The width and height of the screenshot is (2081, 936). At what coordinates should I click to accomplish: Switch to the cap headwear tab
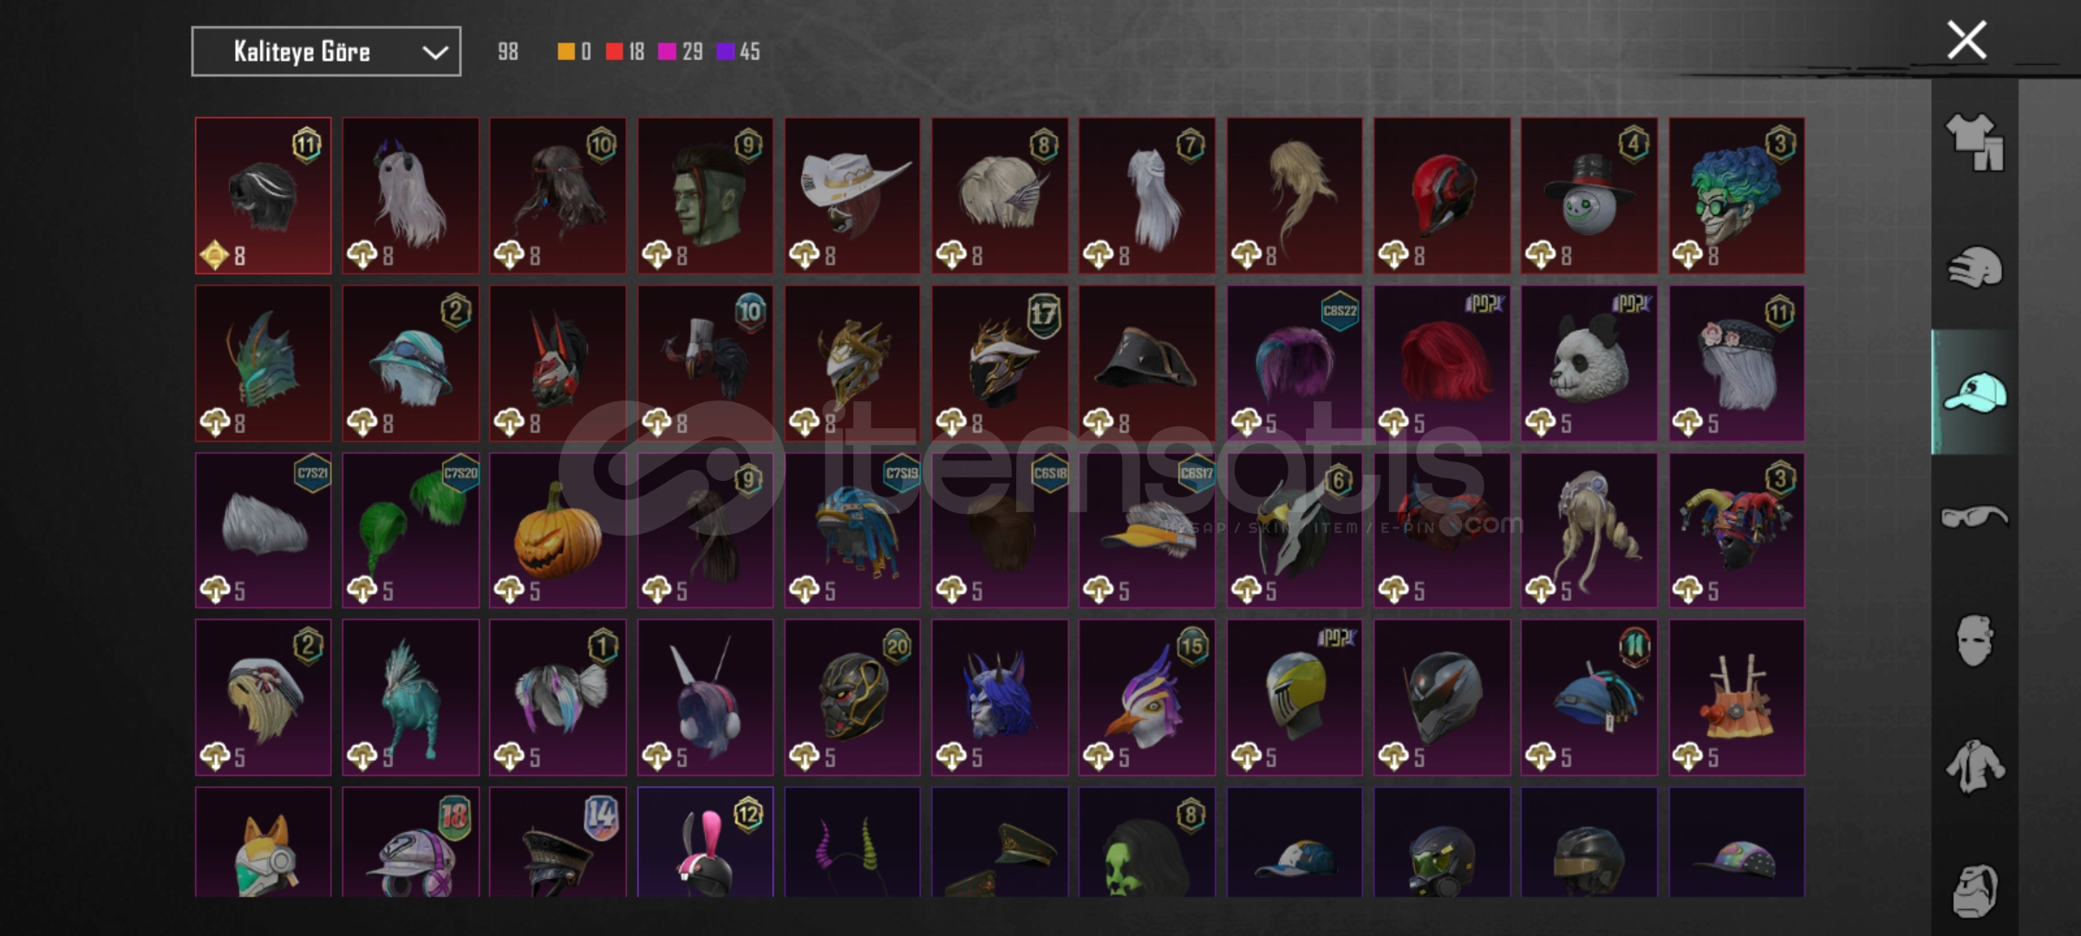tap(1974, 392)
